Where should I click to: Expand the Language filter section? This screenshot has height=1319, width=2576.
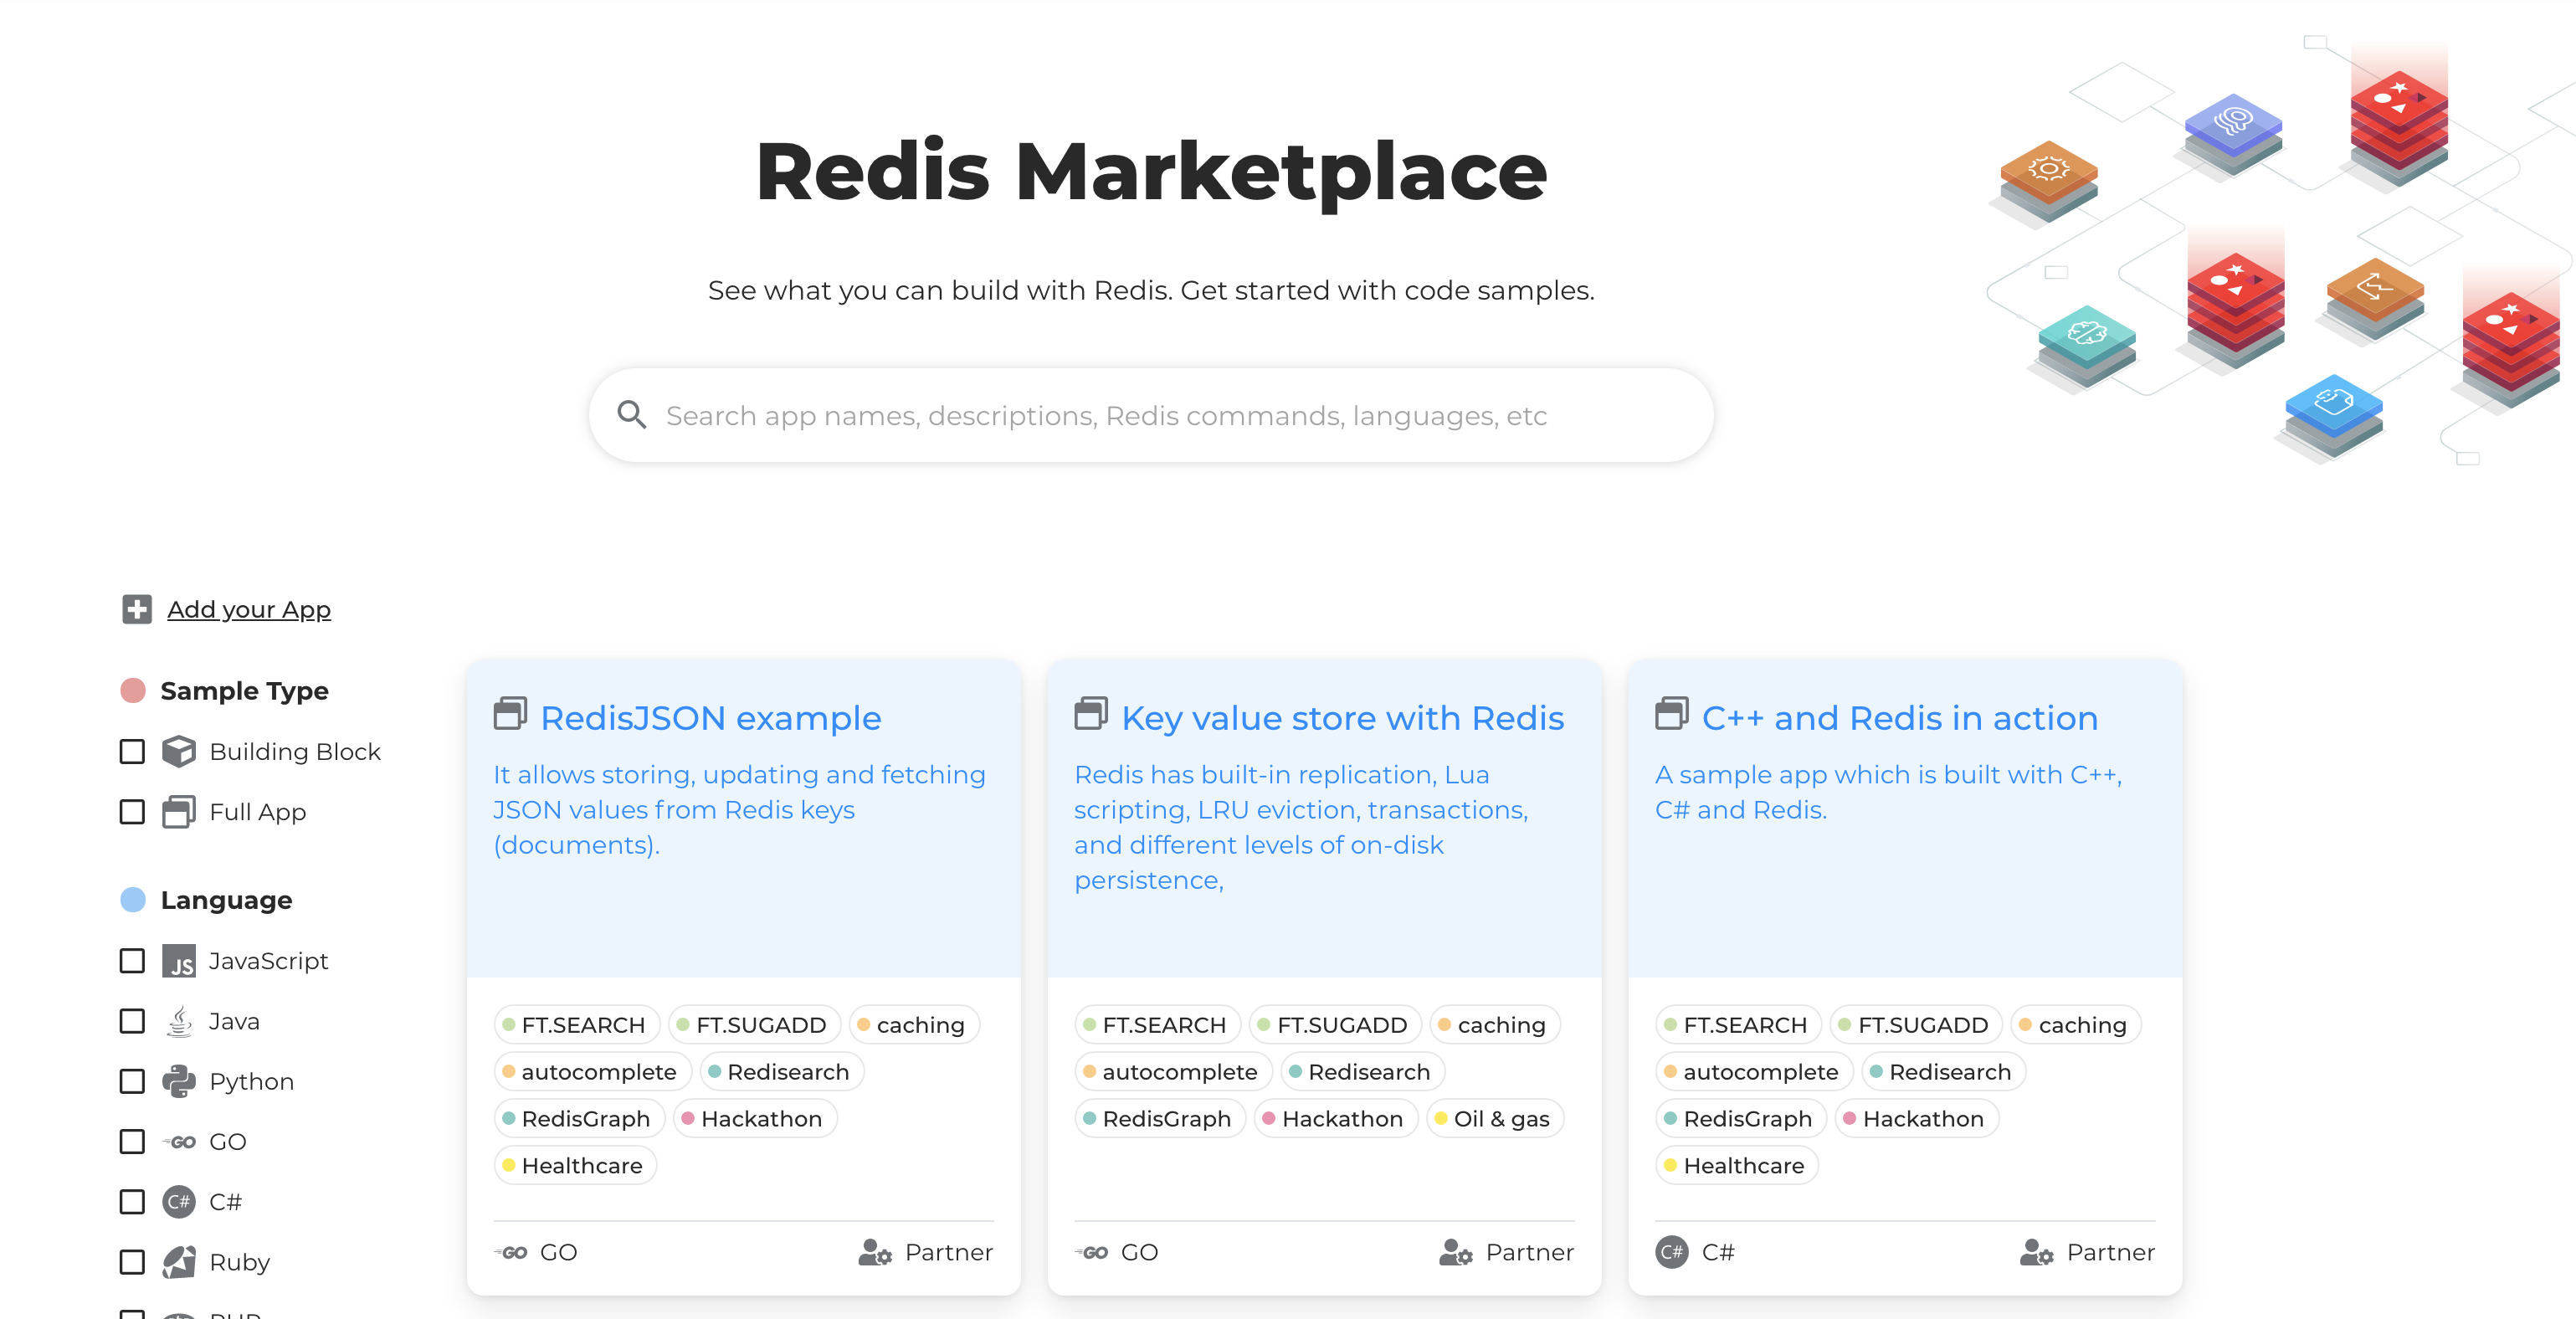tap(225, 900)
